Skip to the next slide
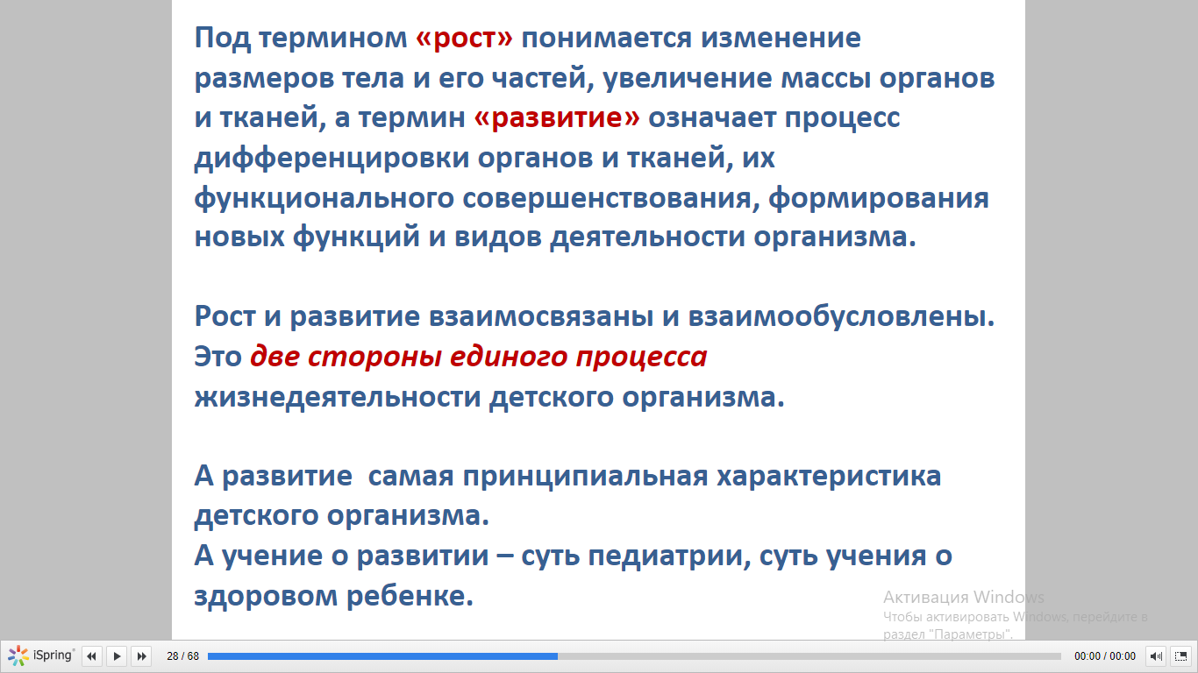Viewport: 1198px width, 673px height. pyautogui.click(x=141, y=656)
